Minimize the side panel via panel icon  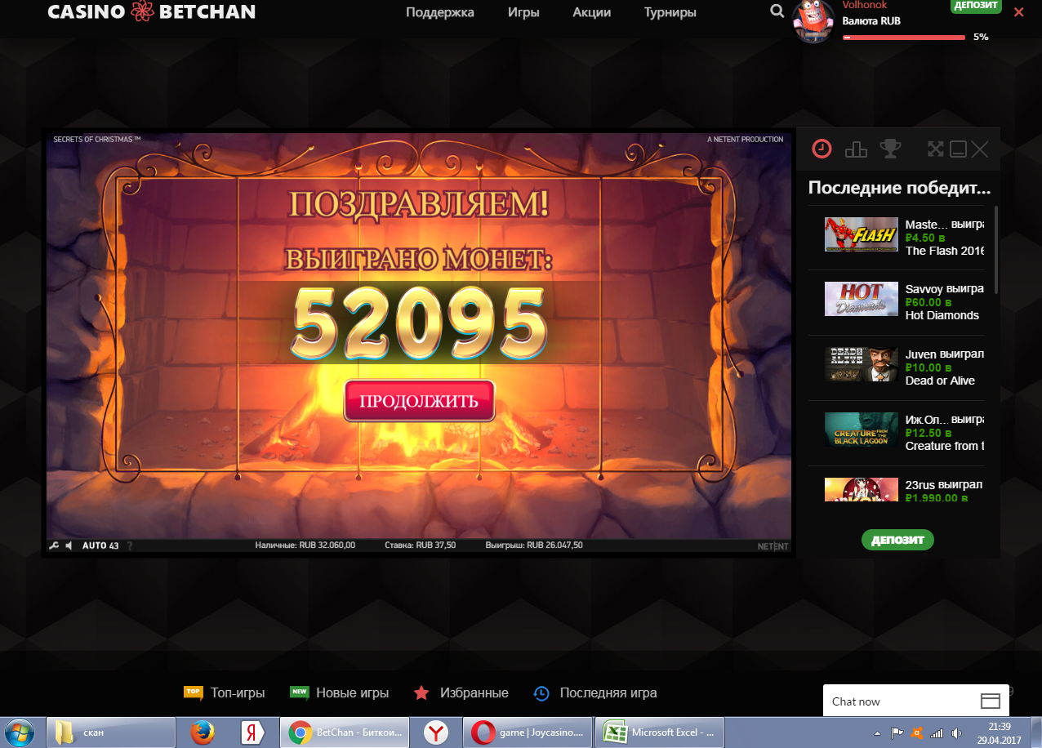(x=959, y=149)
